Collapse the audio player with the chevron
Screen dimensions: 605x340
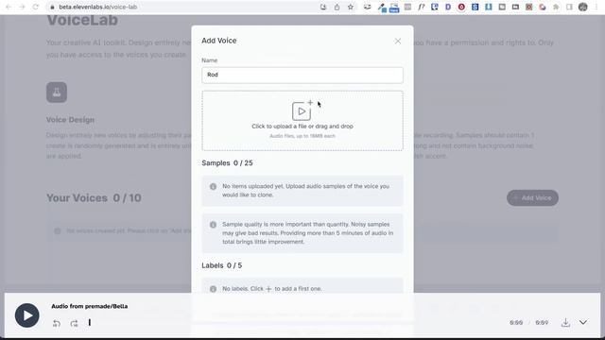point(583,322)
